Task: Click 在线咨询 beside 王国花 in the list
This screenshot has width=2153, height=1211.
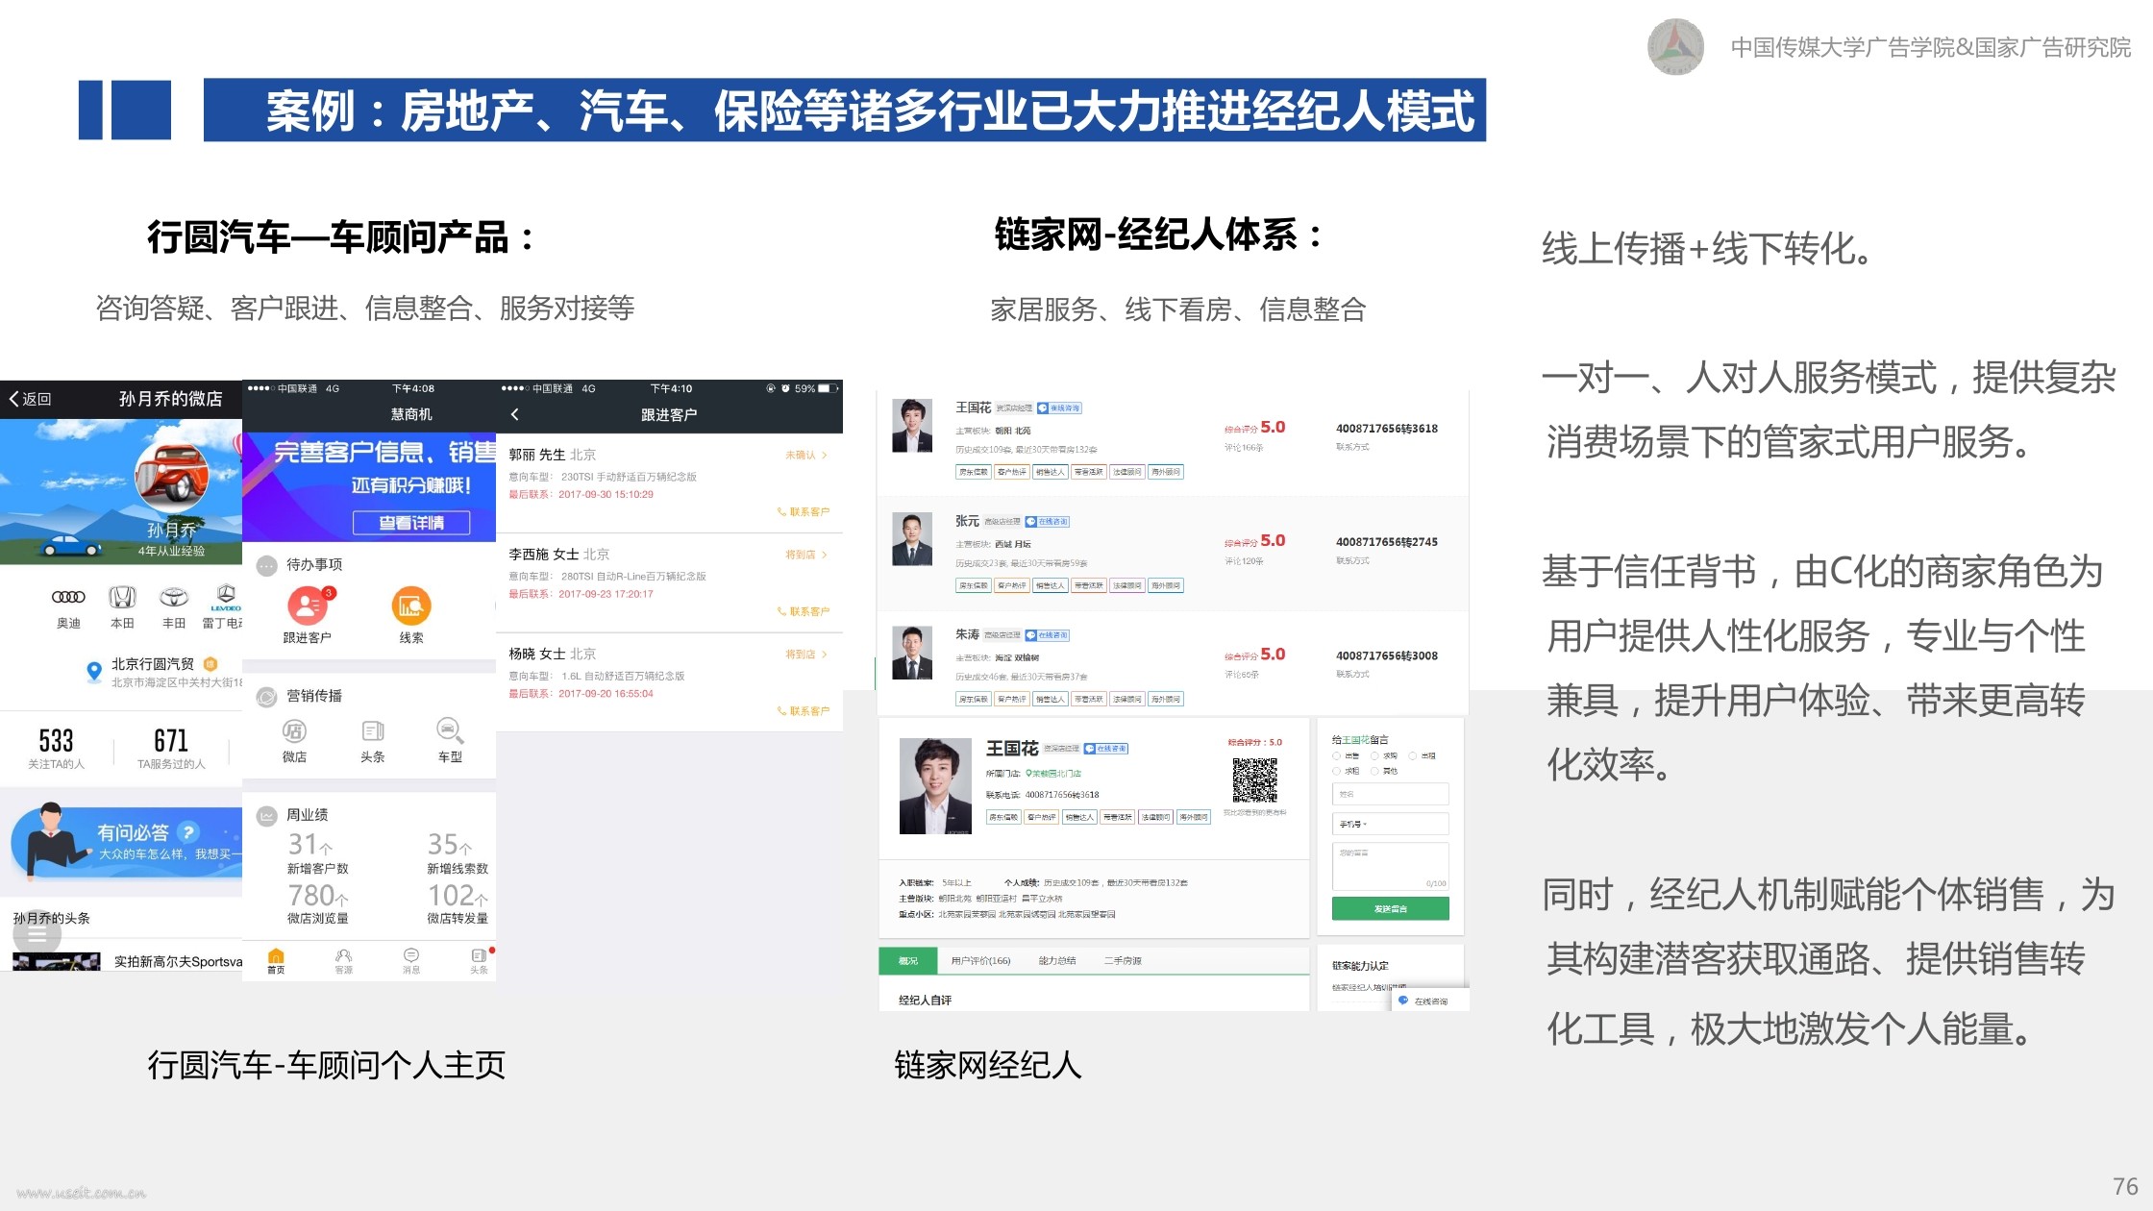Action: [x=1059, y=408]
